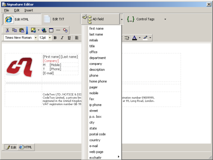Screen dimensions: 213x160
Task: Click the [Company] placeholder in the signature
Action: [51, 61]
